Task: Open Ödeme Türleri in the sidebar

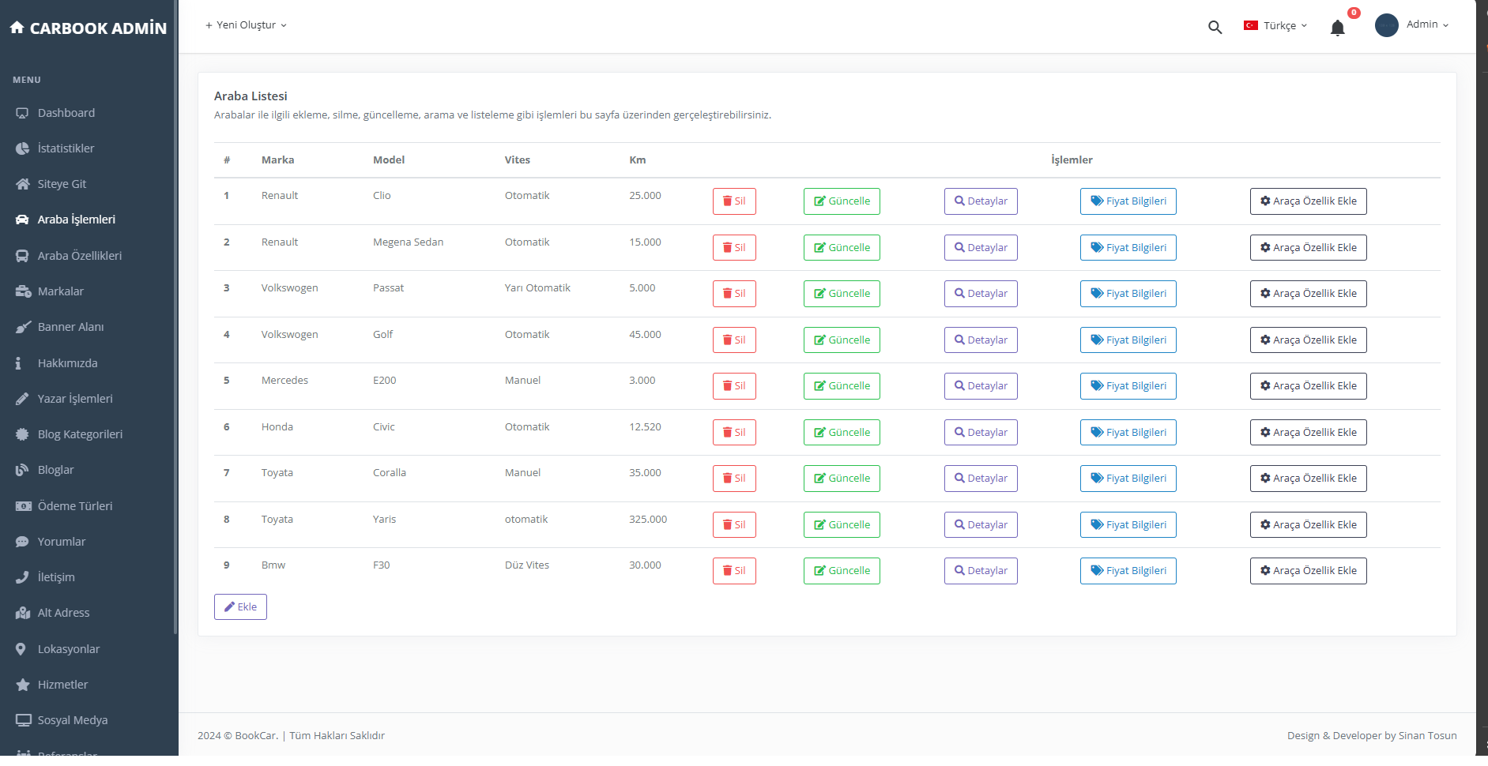Action: (x=75, y=506)
